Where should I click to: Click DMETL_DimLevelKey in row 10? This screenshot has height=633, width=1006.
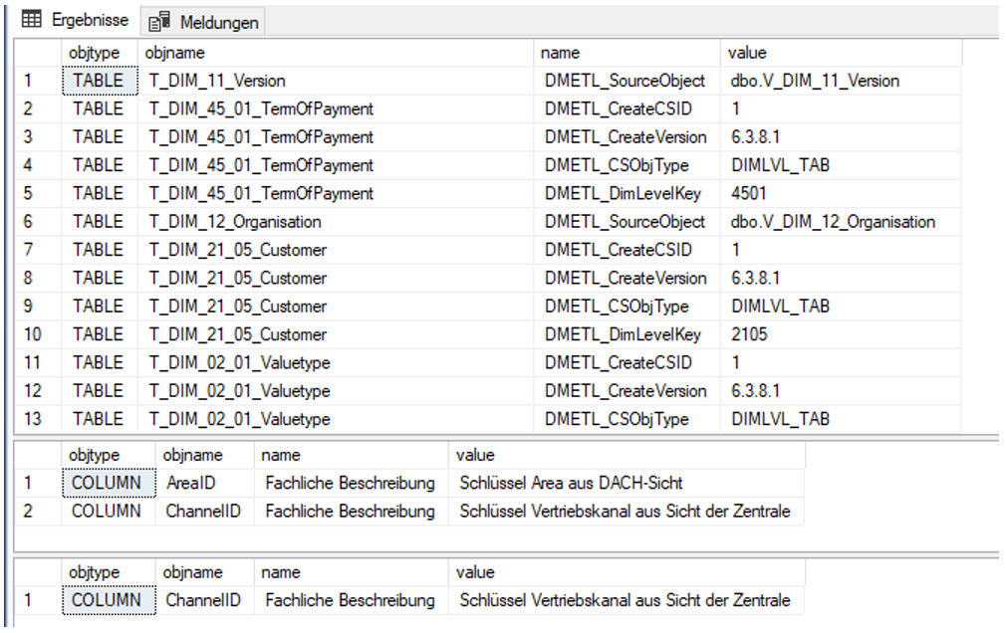tap(627, 334)
